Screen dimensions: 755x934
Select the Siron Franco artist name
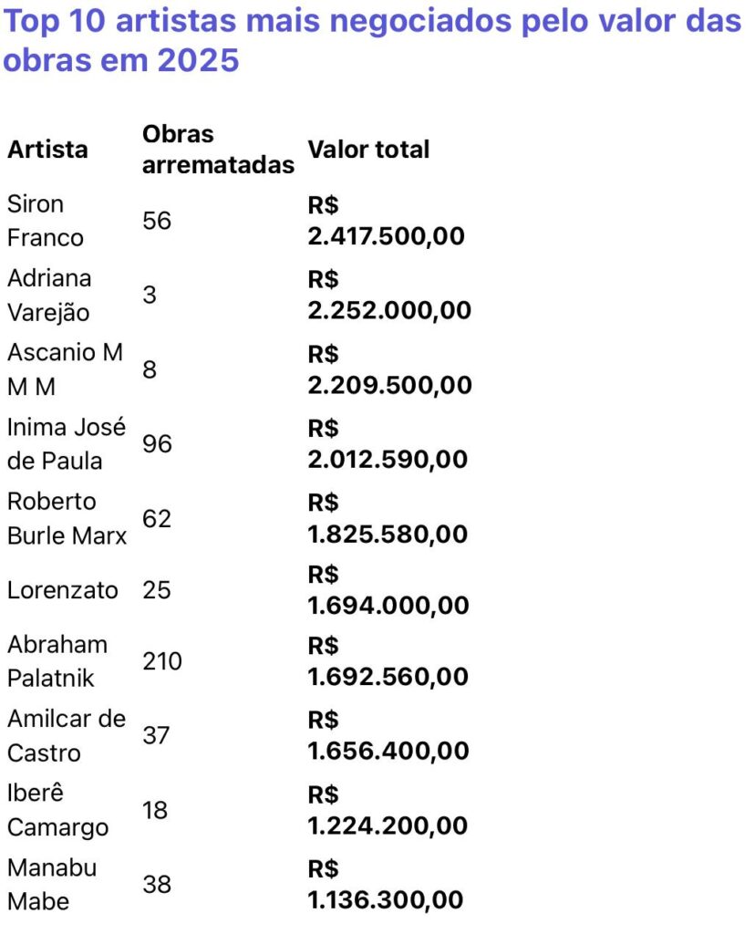tap(45, 221)
